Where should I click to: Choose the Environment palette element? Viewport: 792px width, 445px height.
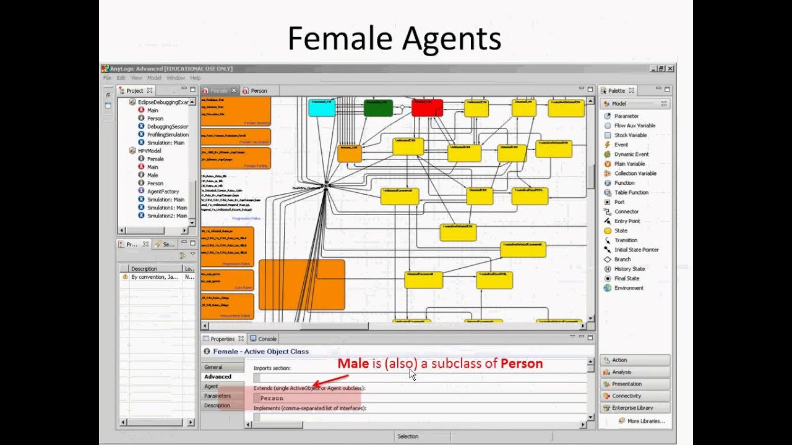tap(629, 288)
